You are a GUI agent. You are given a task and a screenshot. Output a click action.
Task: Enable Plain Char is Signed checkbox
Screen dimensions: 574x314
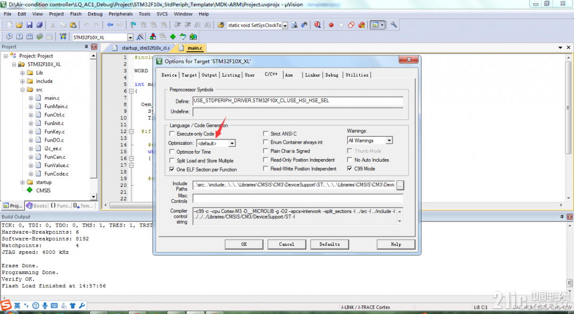[265, 151]
